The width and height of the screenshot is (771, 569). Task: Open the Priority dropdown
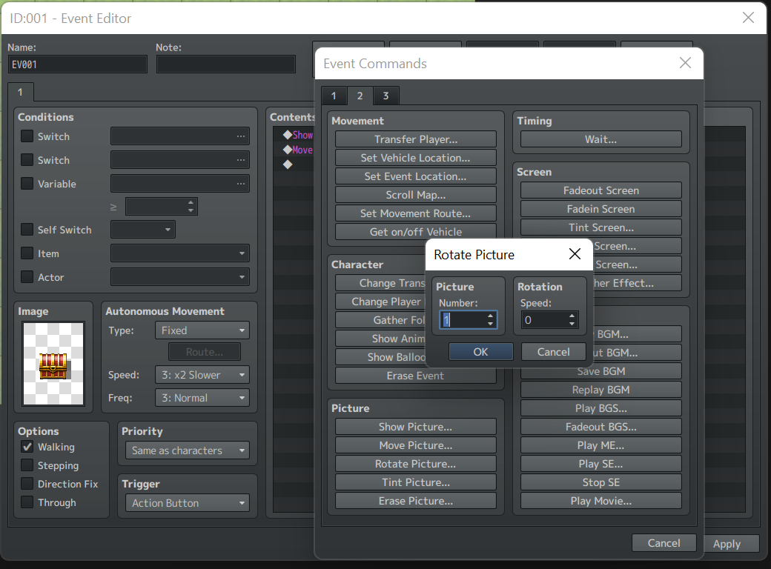(x=188, y=450)
